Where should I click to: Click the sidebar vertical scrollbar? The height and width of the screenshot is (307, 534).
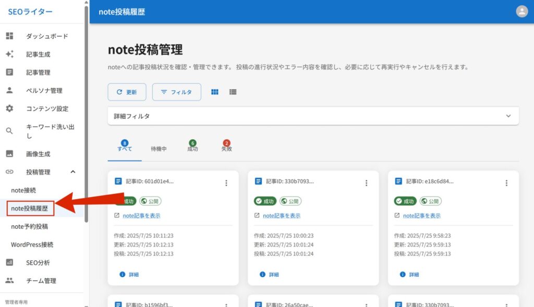coord(86,104)
